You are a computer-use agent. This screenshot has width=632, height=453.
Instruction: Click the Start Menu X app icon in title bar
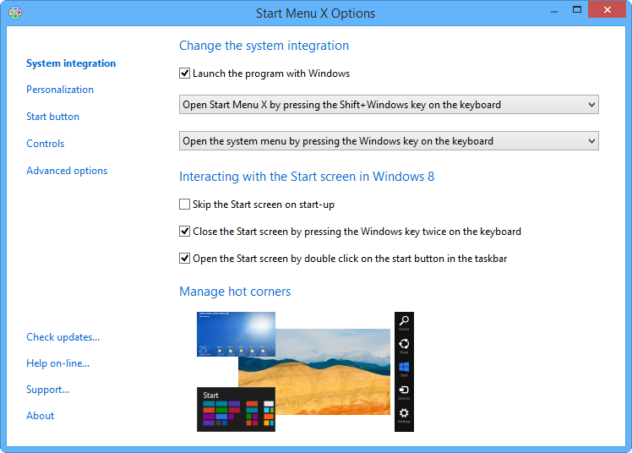pyautogui.click(x=15, y=13)
